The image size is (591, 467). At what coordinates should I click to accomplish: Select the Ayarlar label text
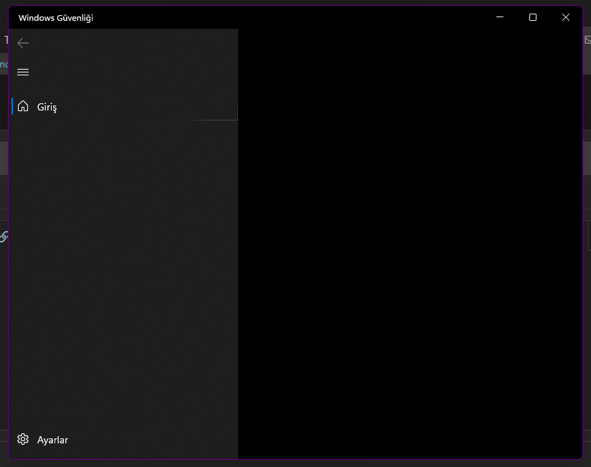coord(52,440)
